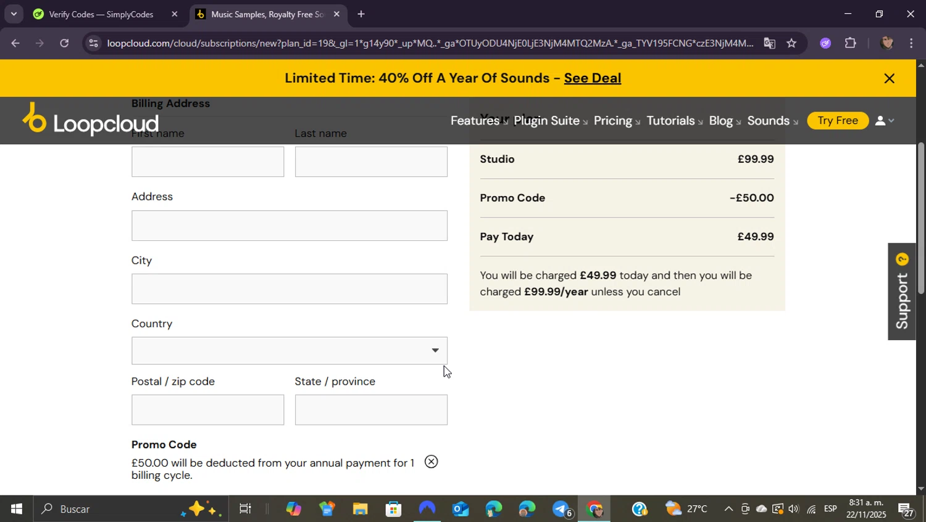Image resolution: width=926 pixels, height=522 pixels.
Task: Click the page vertical scrollbar
Action: (921, 219)
